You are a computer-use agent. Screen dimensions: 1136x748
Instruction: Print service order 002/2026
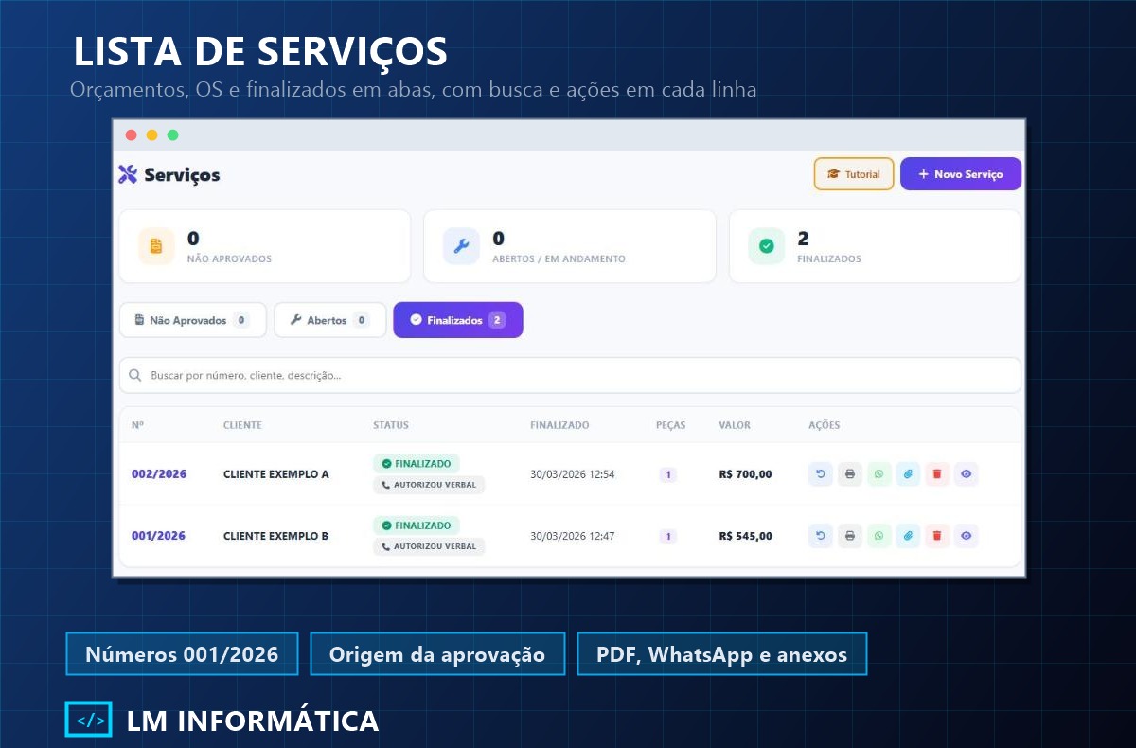850,474
